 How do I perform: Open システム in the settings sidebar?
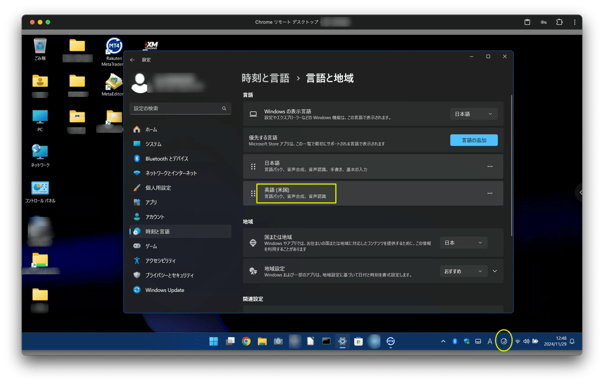click(180, 144)
